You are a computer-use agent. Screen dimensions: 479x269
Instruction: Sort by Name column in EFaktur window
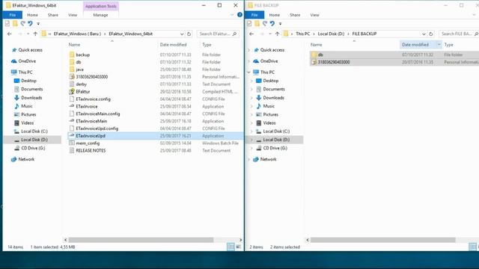[74, 45]
